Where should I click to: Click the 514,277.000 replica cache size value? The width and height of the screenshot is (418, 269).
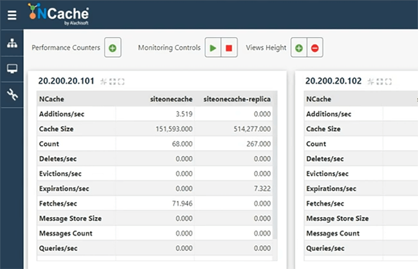point(252,129)
